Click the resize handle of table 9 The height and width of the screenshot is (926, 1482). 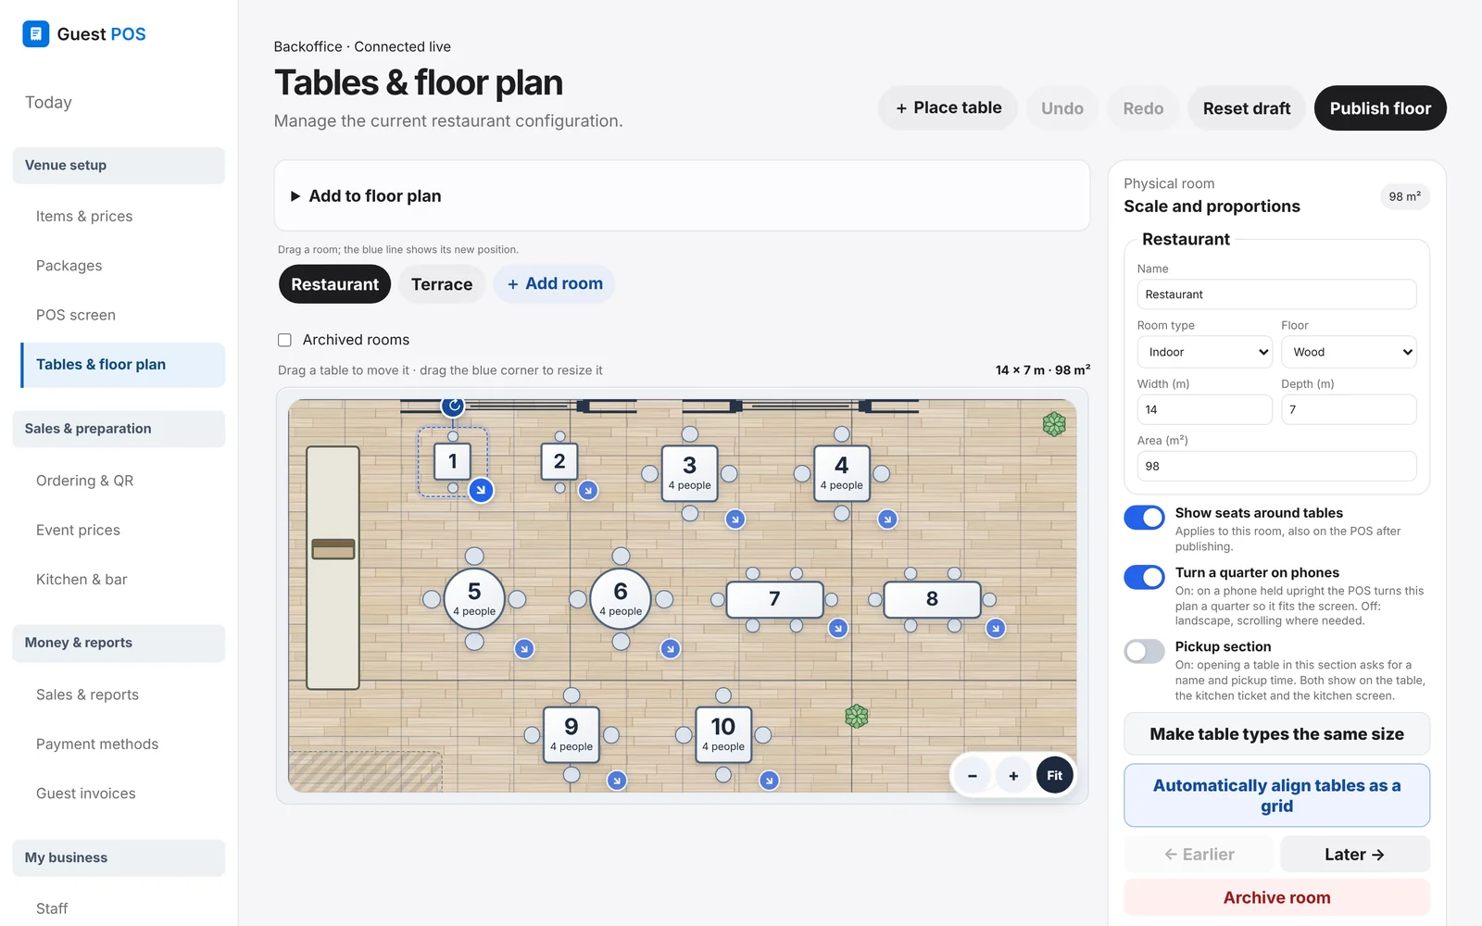(x=617, y=781)
